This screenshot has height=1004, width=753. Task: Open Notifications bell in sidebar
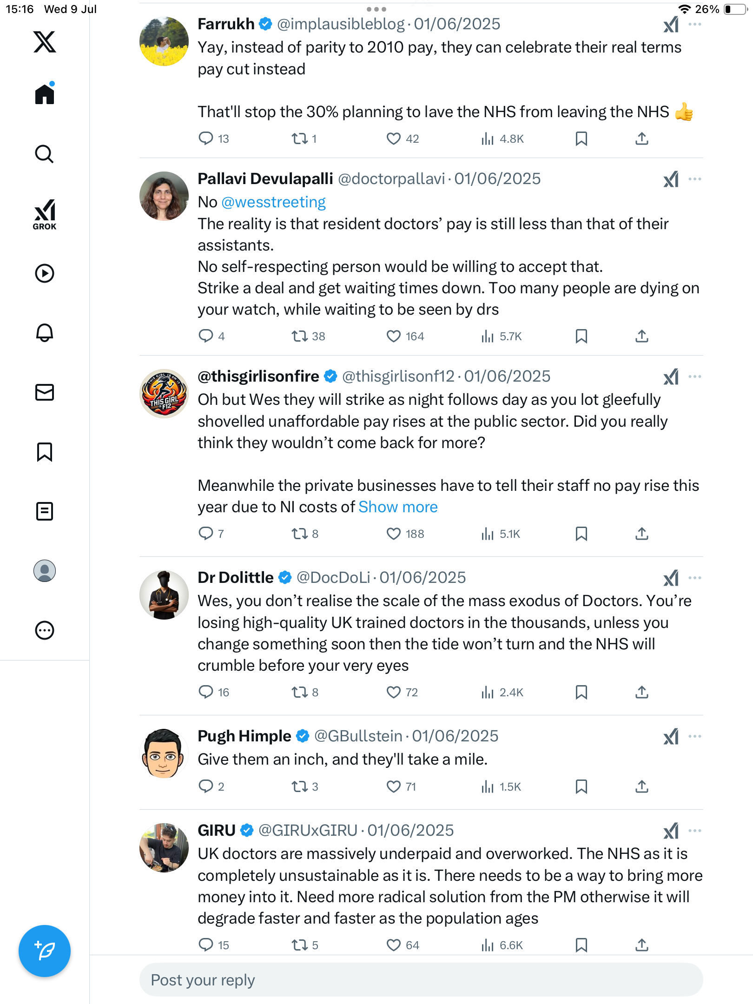coord(45,333)
